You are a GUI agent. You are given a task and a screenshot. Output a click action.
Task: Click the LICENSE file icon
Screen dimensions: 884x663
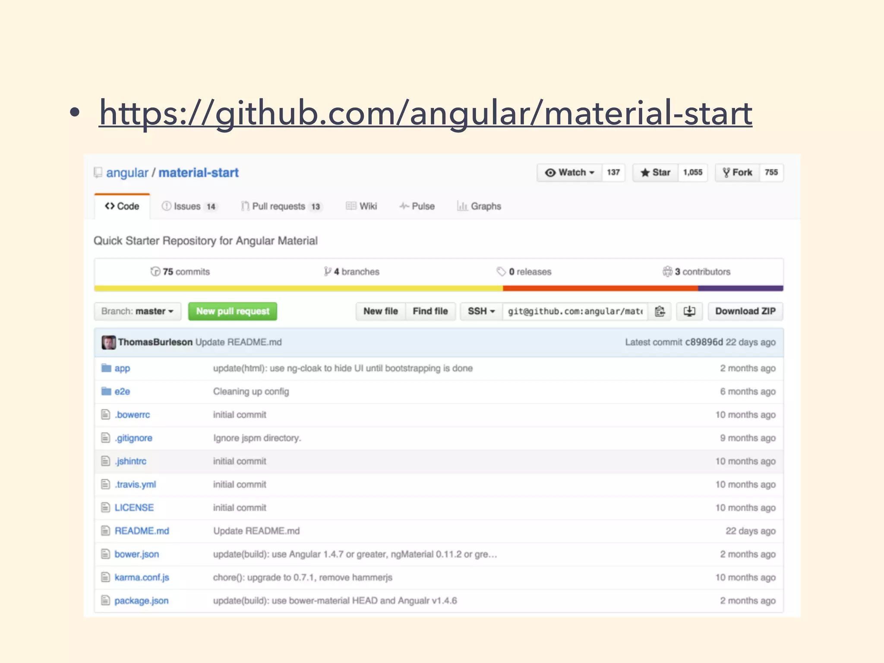click(x=105, y=508)
